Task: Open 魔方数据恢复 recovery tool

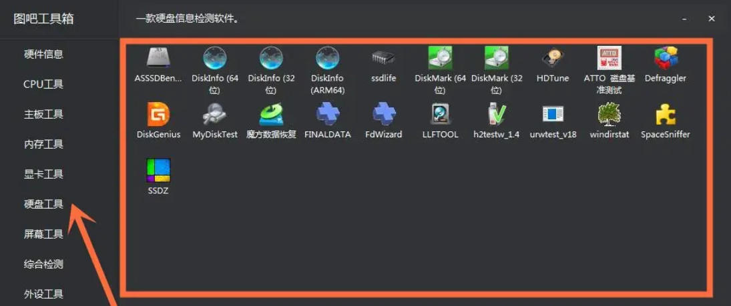Action: 271,114
